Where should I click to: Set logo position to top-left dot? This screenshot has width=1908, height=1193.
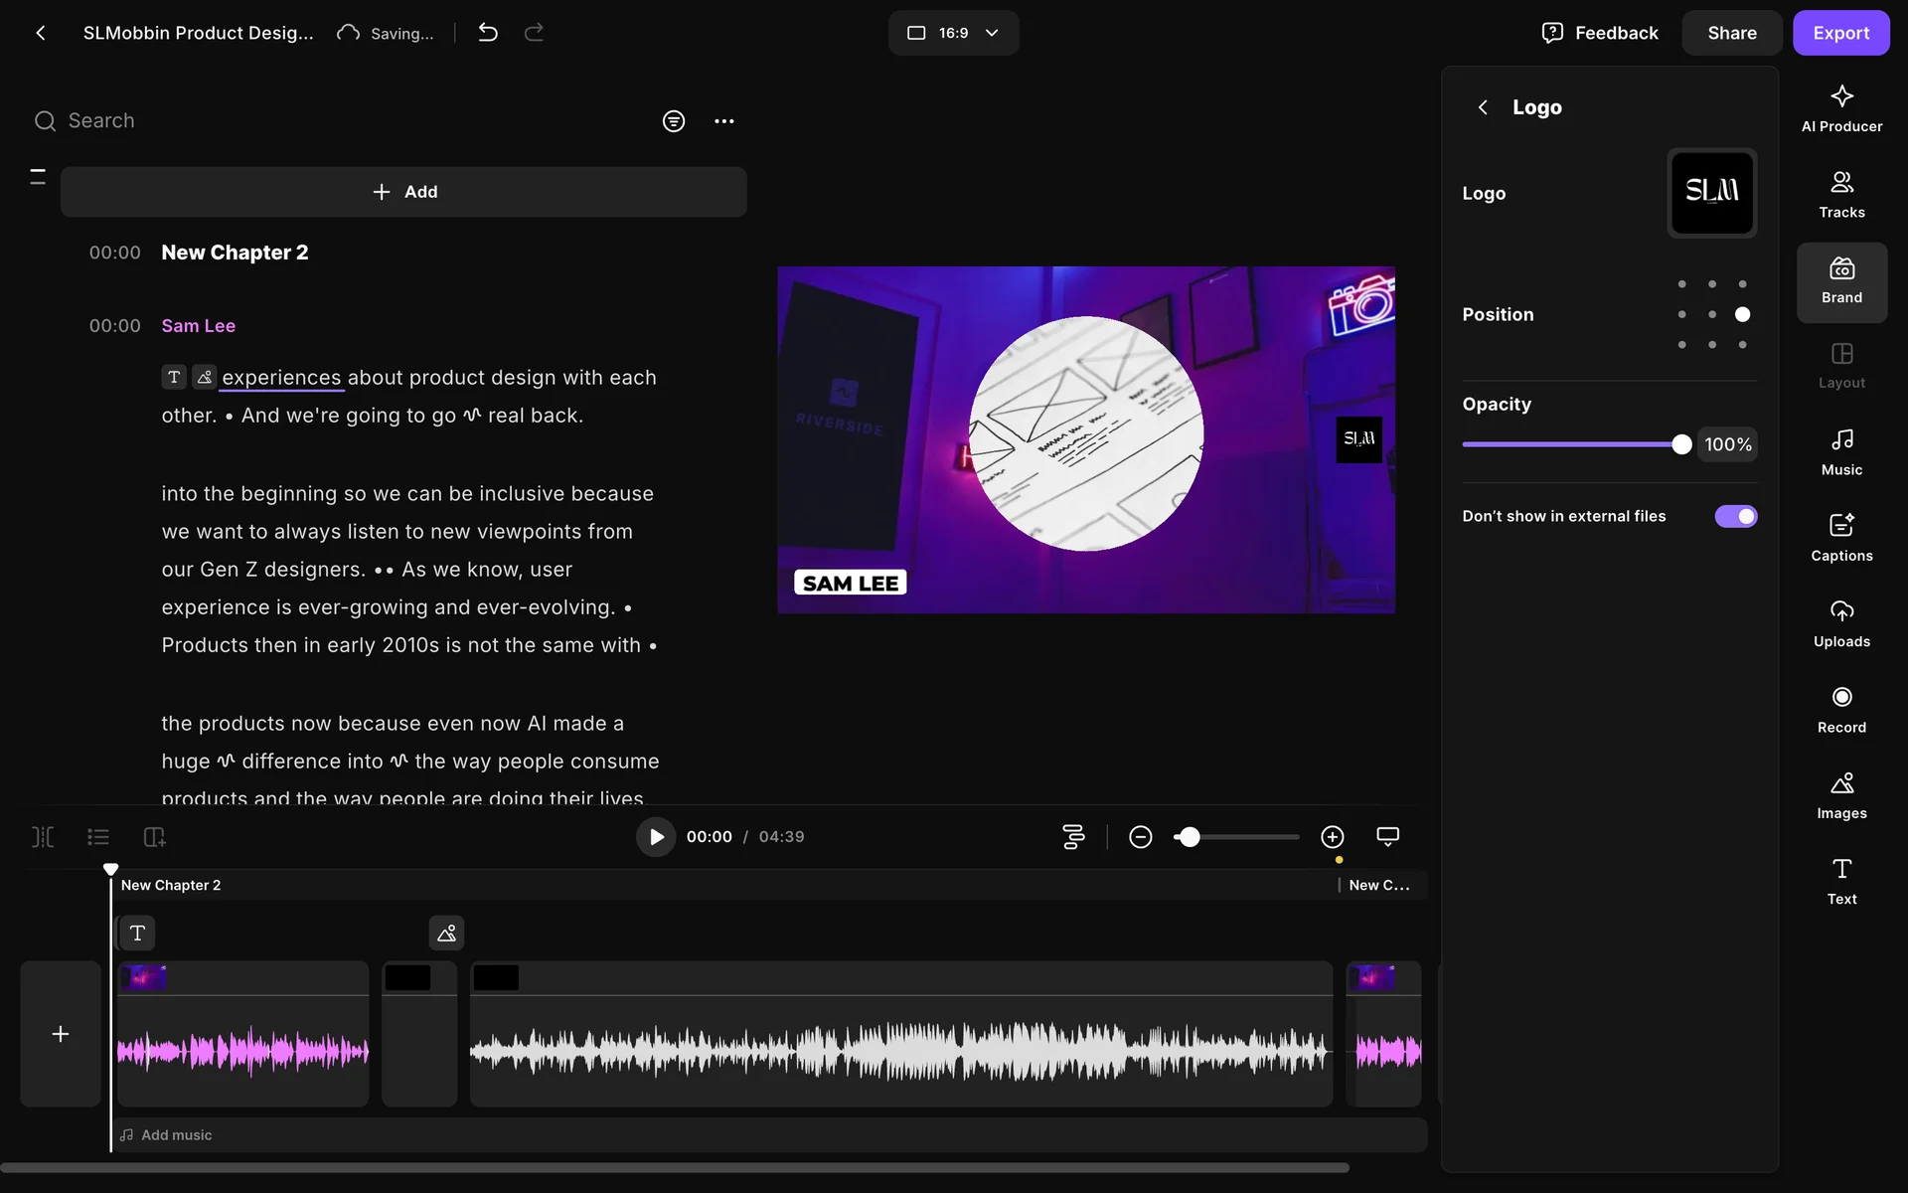click(1681, 284)
